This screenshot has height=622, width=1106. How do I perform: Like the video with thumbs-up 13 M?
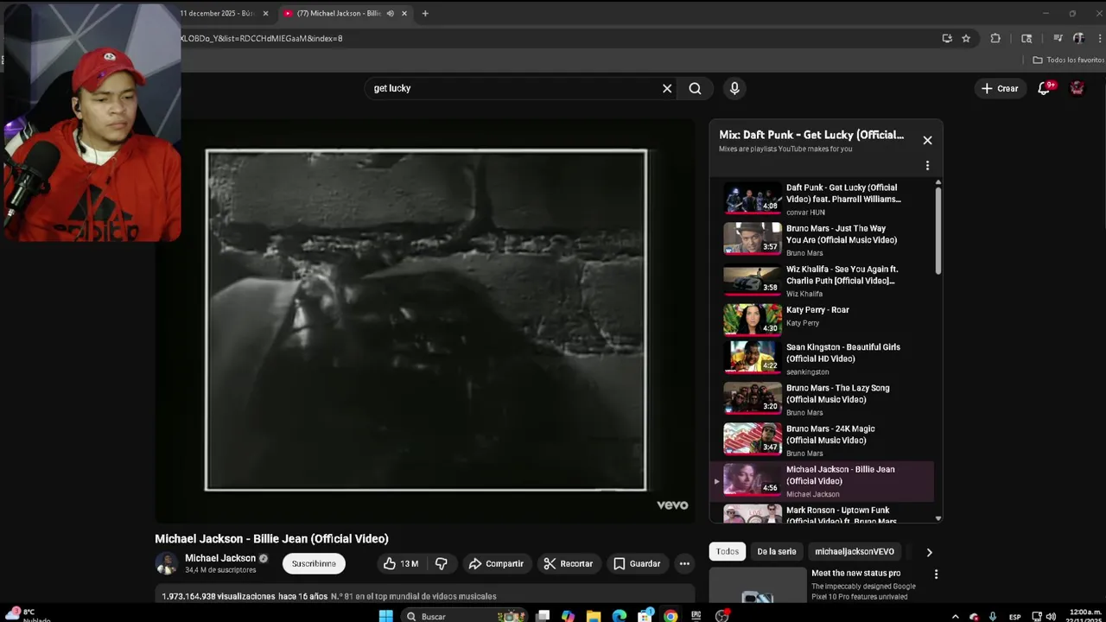click(x=401, y=563)
